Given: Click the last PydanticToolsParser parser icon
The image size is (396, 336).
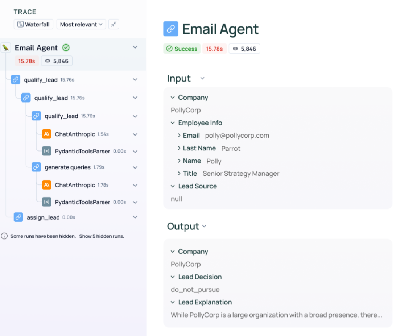Looking at the screenshot, I should click(46, 202).
